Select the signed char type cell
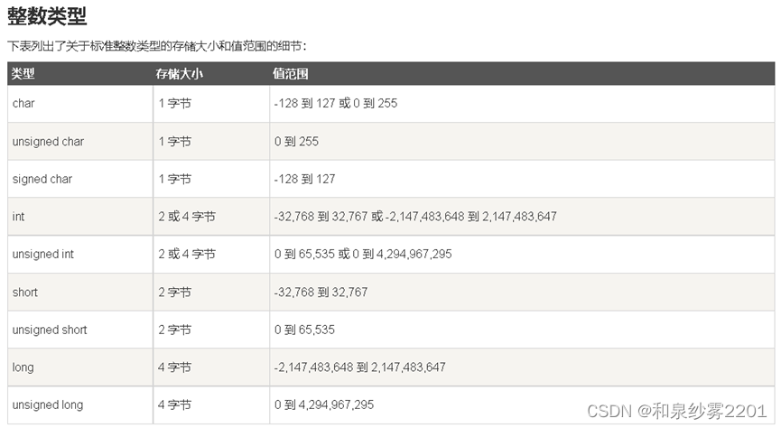This screenshot has width=781, height=428. click(42, 179)
